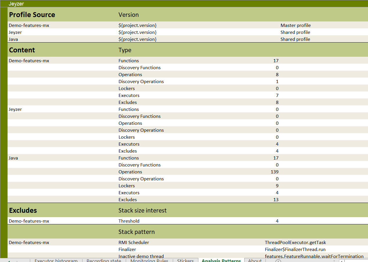Select the Excludes section header cell
This screenshot has width=368, height=262.
pyautogui.click(x=23, y=210)
